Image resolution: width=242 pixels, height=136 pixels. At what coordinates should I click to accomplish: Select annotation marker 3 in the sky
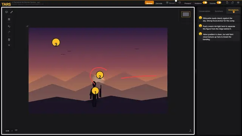(56, 42)
